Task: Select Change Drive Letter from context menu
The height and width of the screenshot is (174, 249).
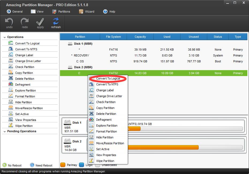Action: (108, 96)
